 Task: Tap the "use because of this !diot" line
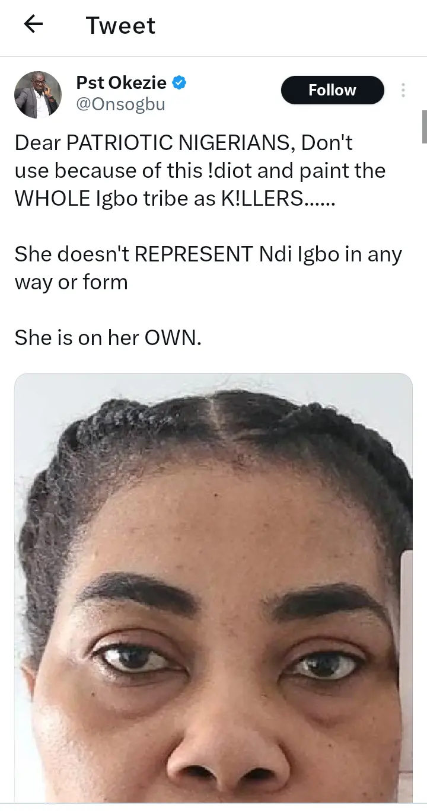coord(200,171)
